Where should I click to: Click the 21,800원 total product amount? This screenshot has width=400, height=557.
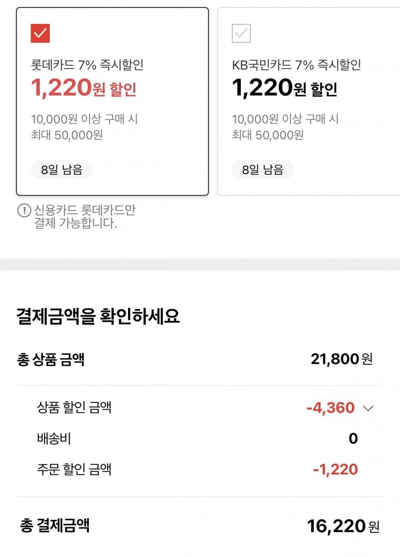[341, 359]
